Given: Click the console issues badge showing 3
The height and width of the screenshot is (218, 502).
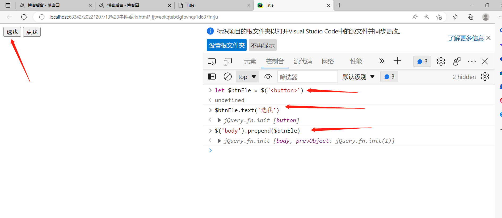Looking at the screenshot, I should pos(389,77).
